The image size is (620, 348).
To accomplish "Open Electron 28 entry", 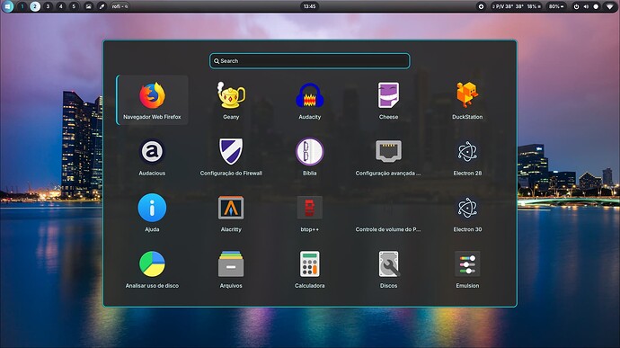I will coord(467,156).
